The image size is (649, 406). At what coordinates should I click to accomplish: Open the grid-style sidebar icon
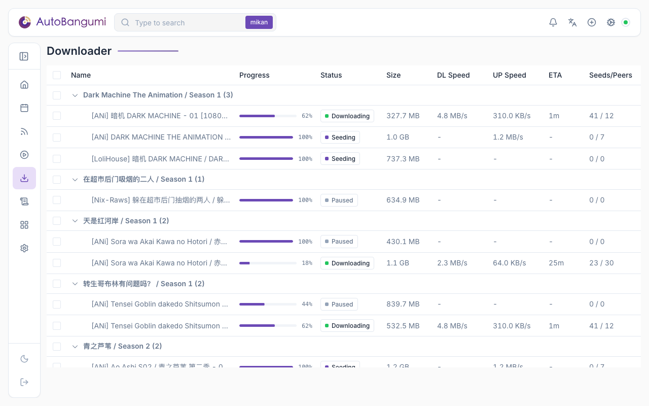click(x=24, y=225)
